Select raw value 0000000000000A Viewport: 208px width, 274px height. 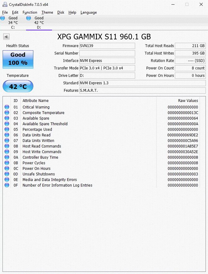(x=183, y=124)
